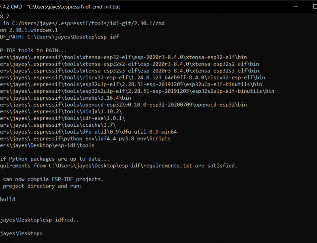Click the xtensa-esp32s2-elf bin path line
This screenshot has height=243, width=317.
(x=130, y=64)
